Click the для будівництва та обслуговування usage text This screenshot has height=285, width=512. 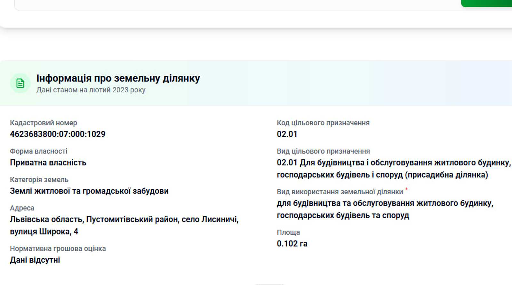385,209
